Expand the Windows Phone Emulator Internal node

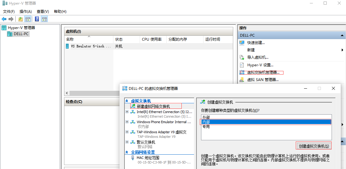click(x=127, y=122)
